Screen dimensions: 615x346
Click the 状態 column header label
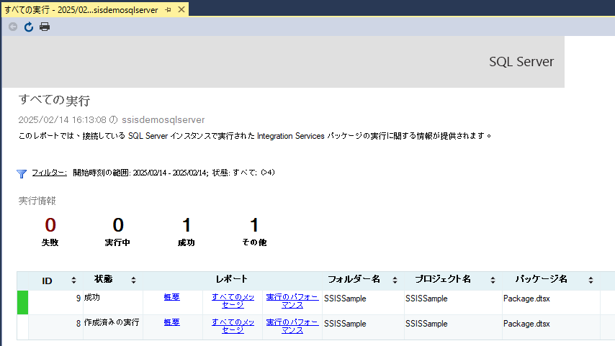(x=103, y=279)
